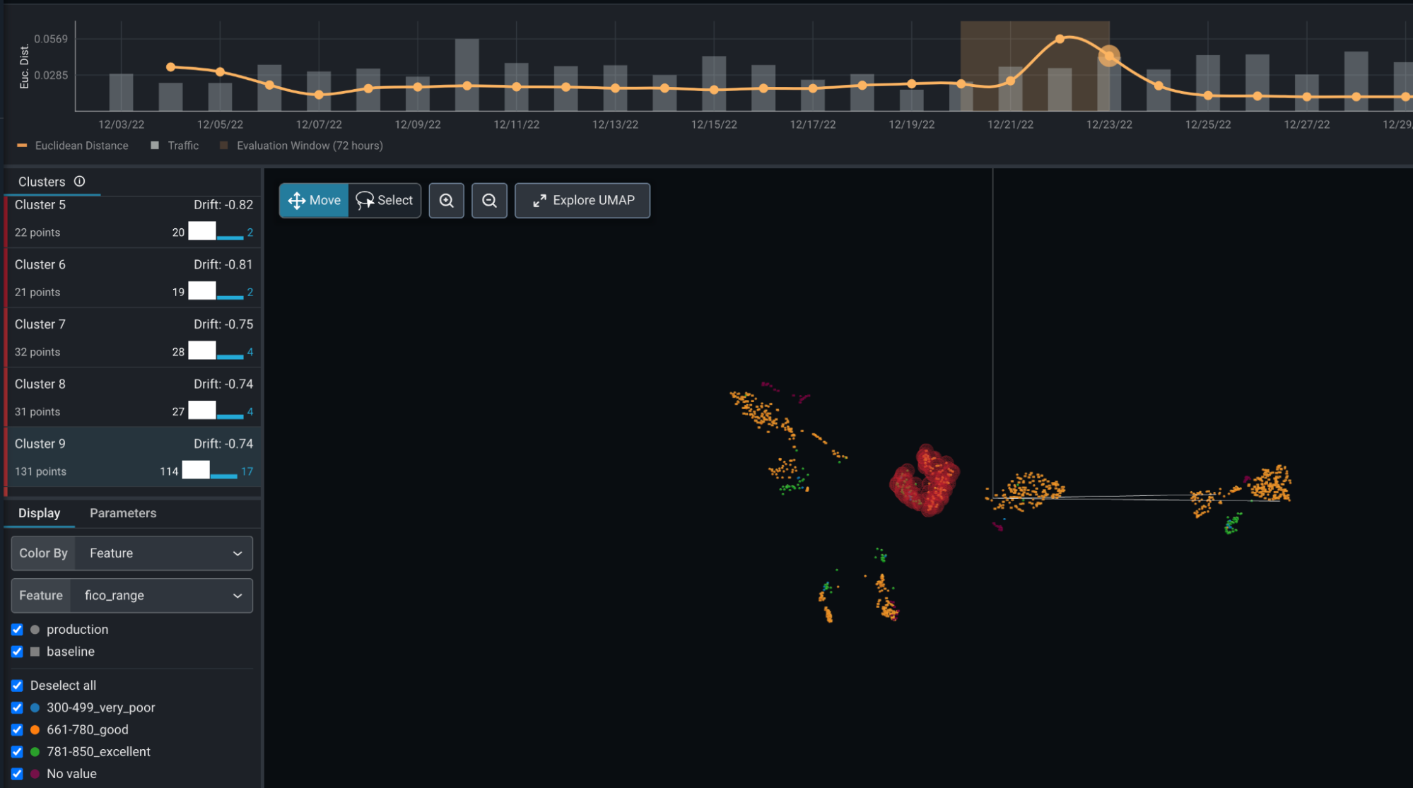Switch to the Display tab
The width and height of the screenshot is (1413, 788).
(x=39, y=512)
